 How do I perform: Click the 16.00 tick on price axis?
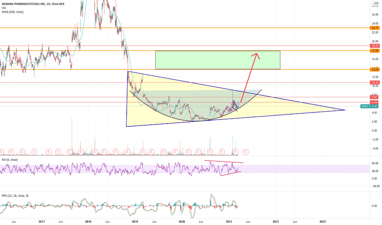pos(375,59)
